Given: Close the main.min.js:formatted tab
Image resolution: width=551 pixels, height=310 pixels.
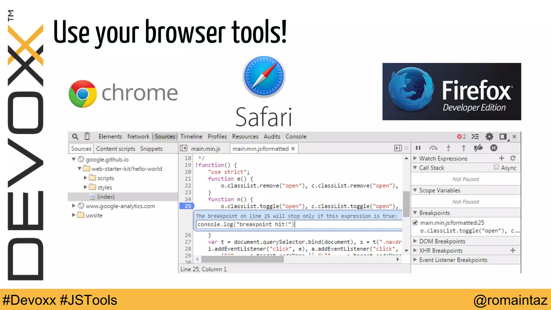Looking at the screenshot, I should point(293,149).
